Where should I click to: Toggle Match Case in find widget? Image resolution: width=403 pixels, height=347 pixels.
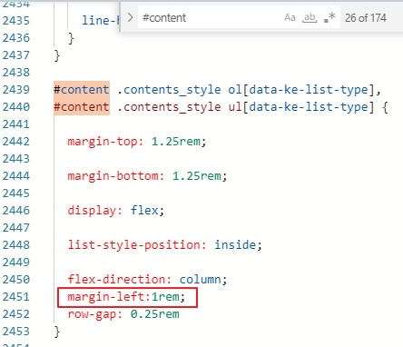[x=290, y=17]
